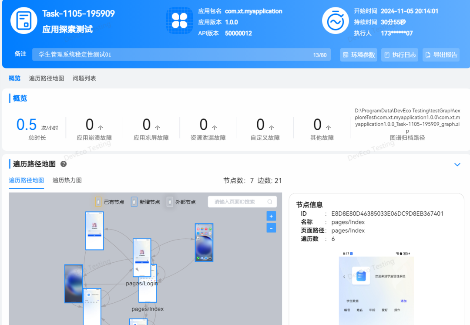Click start time 2024-11-05 20:14:01
The height and width of the screenshot is (325, 470).
410,11
